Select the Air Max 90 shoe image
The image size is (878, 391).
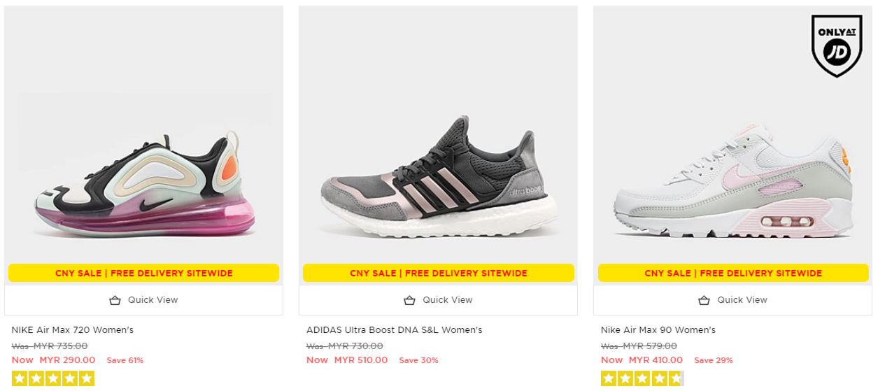pyautogui.click(x=732, y=182)
